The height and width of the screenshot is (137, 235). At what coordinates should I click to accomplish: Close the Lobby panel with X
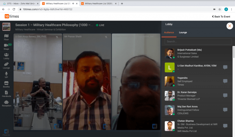[x=229, y=26]
